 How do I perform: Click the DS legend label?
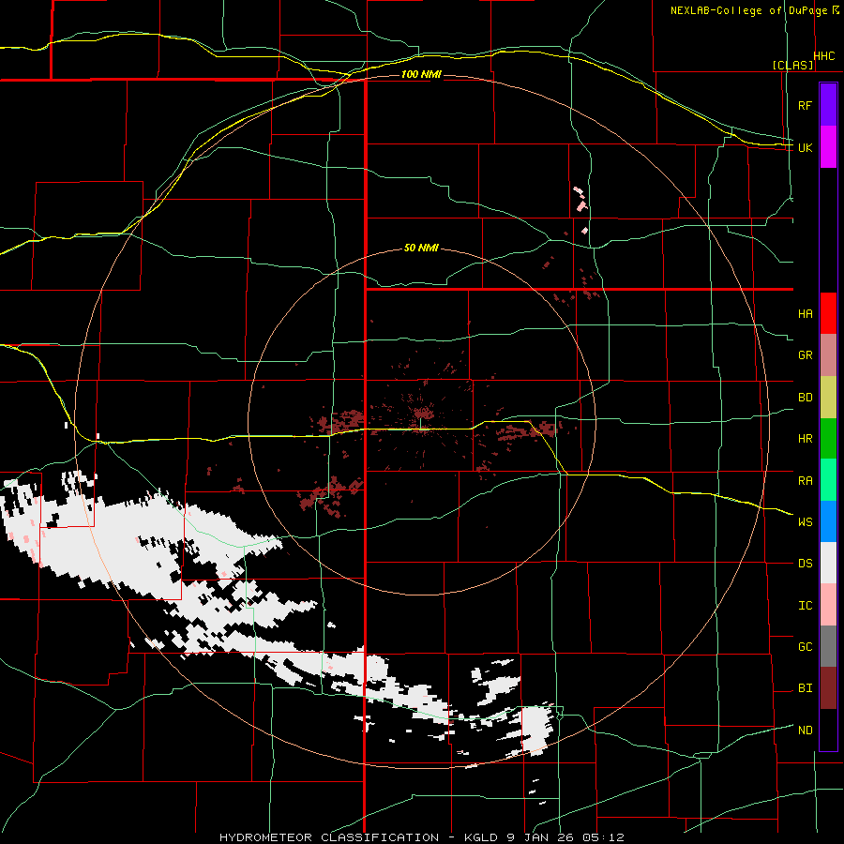click(x=805, y=564)
